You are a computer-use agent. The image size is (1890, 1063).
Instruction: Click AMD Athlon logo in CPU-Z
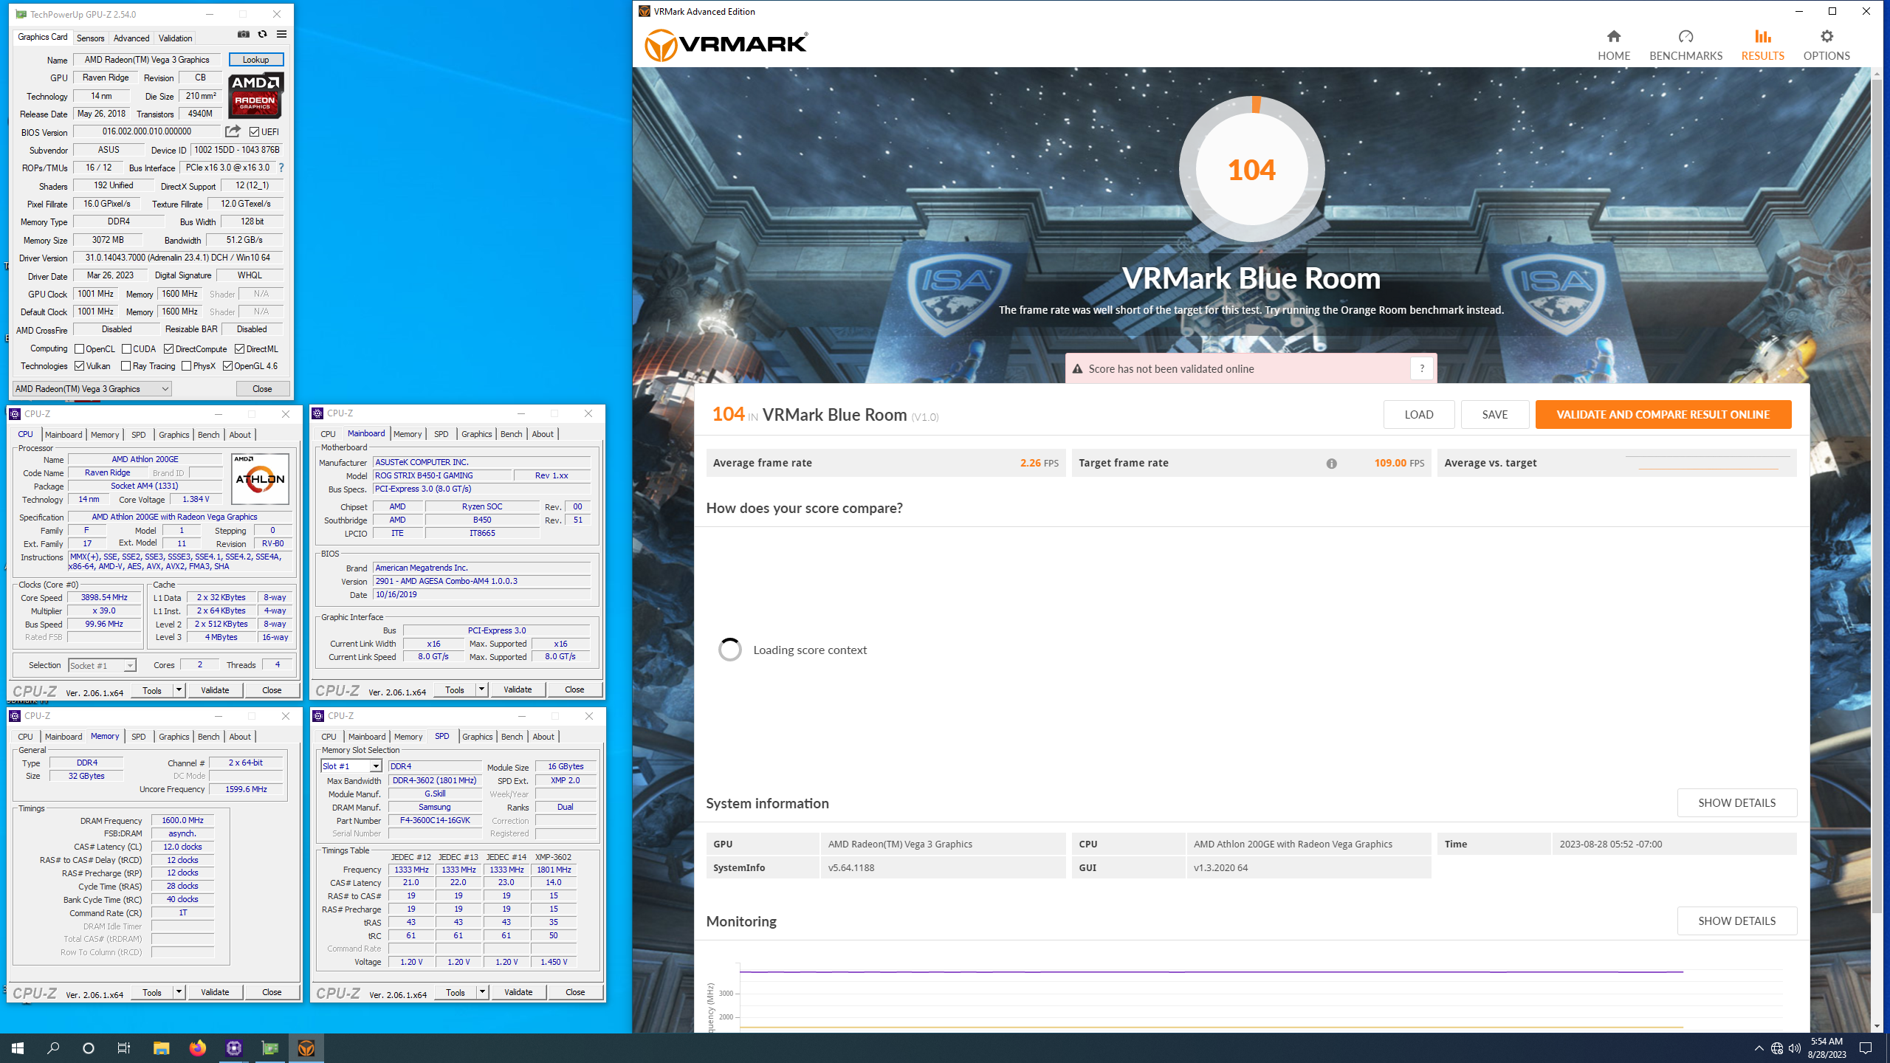[x=260, y=478]
